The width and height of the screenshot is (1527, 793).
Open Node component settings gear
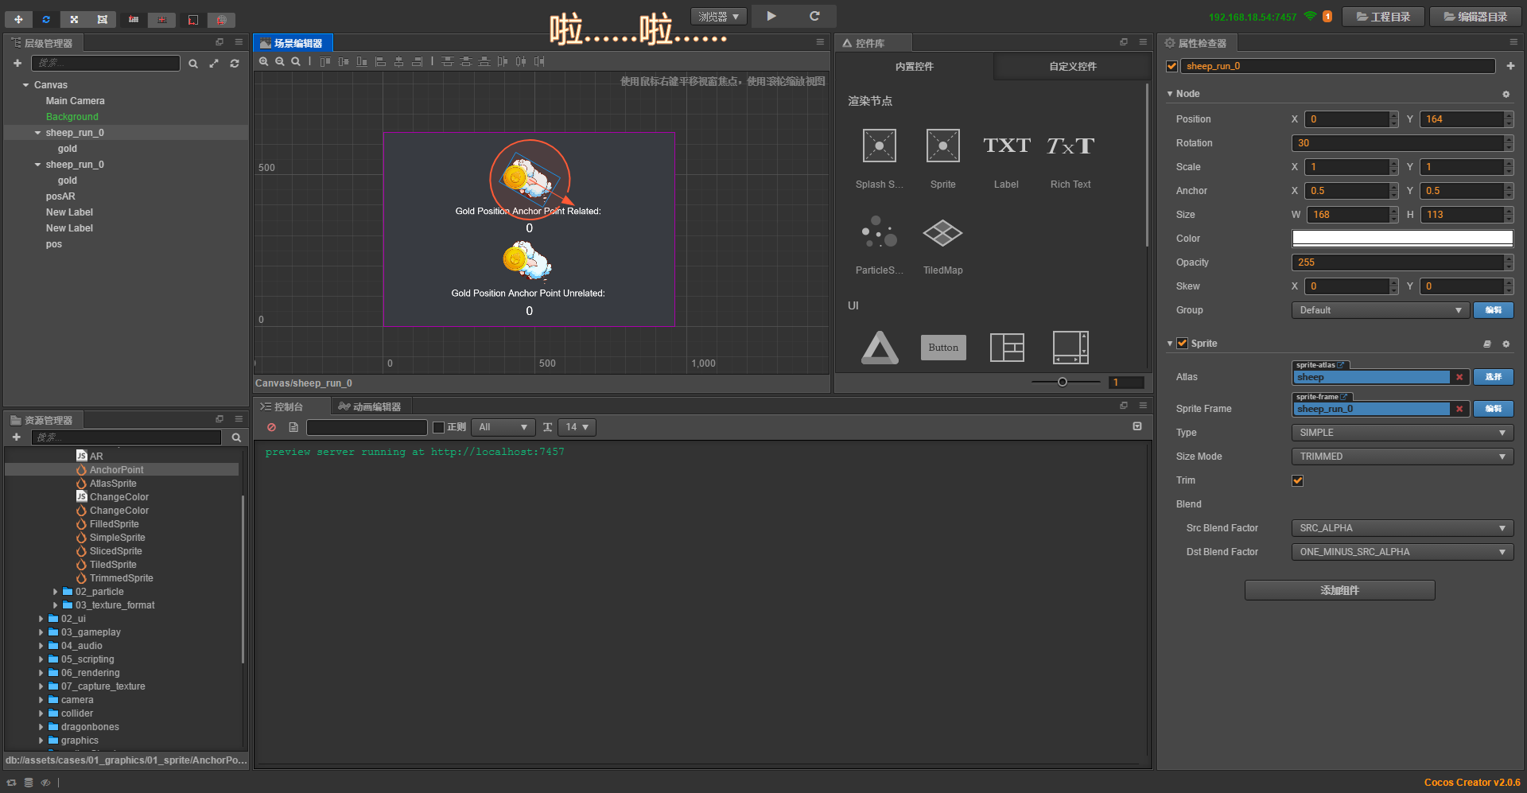pyautogui.click(x=1506, y=94)
